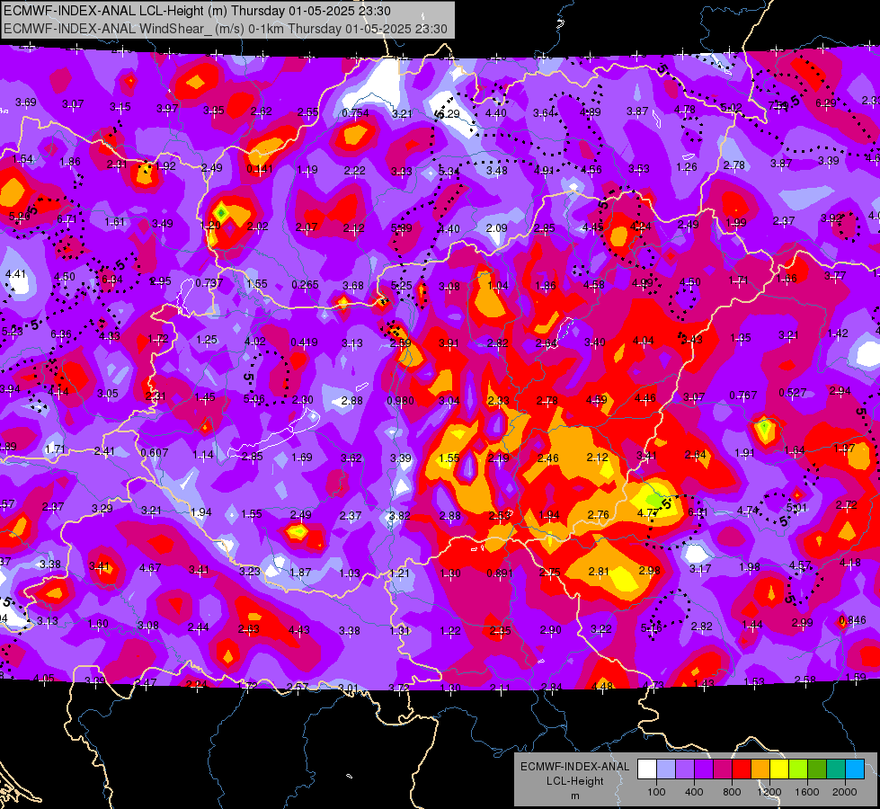Click wind shear value 4.02
Viewport: 880px width, 809px height.
tap(255, 341)
